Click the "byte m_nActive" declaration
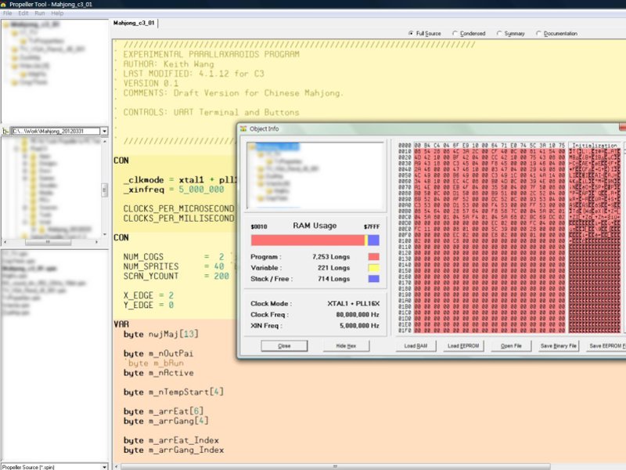Image resolution: width=626 pixels, height=470 pixels. click(x=159, y=373)
